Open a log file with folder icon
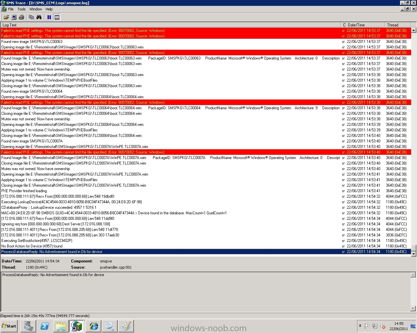Image resolution: width=417 pixels, height=333 pixels. click(x=6, y=17)
